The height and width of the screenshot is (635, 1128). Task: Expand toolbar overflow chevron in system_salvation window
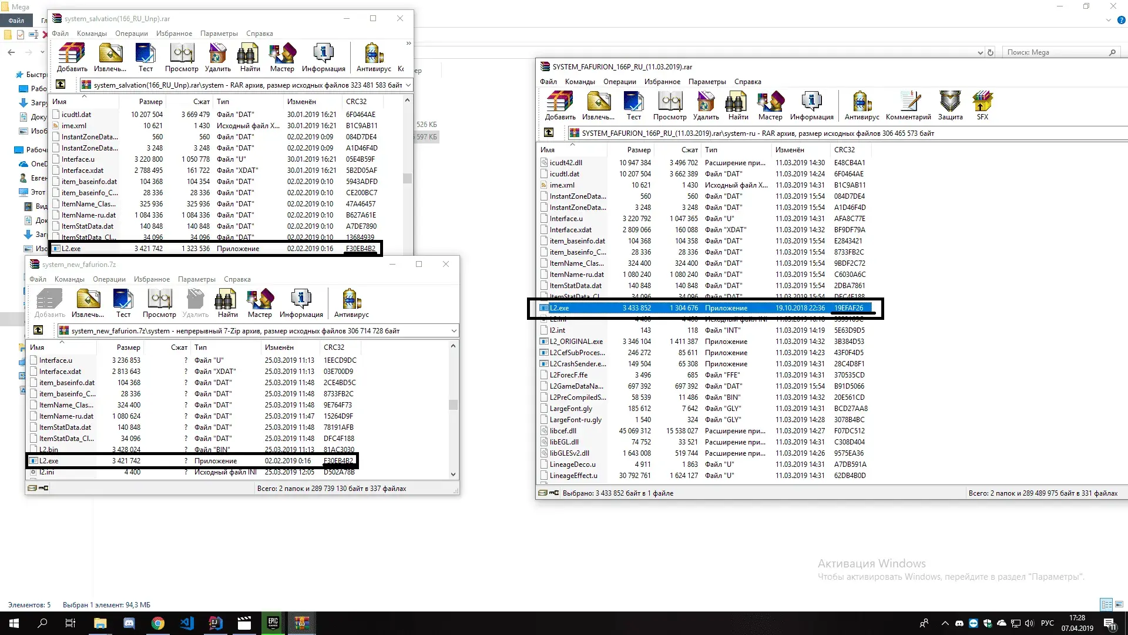tap(408, 44)
